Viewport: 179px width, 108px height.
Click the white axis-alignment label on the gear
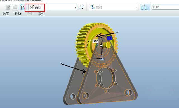click(x=96, y=41)
